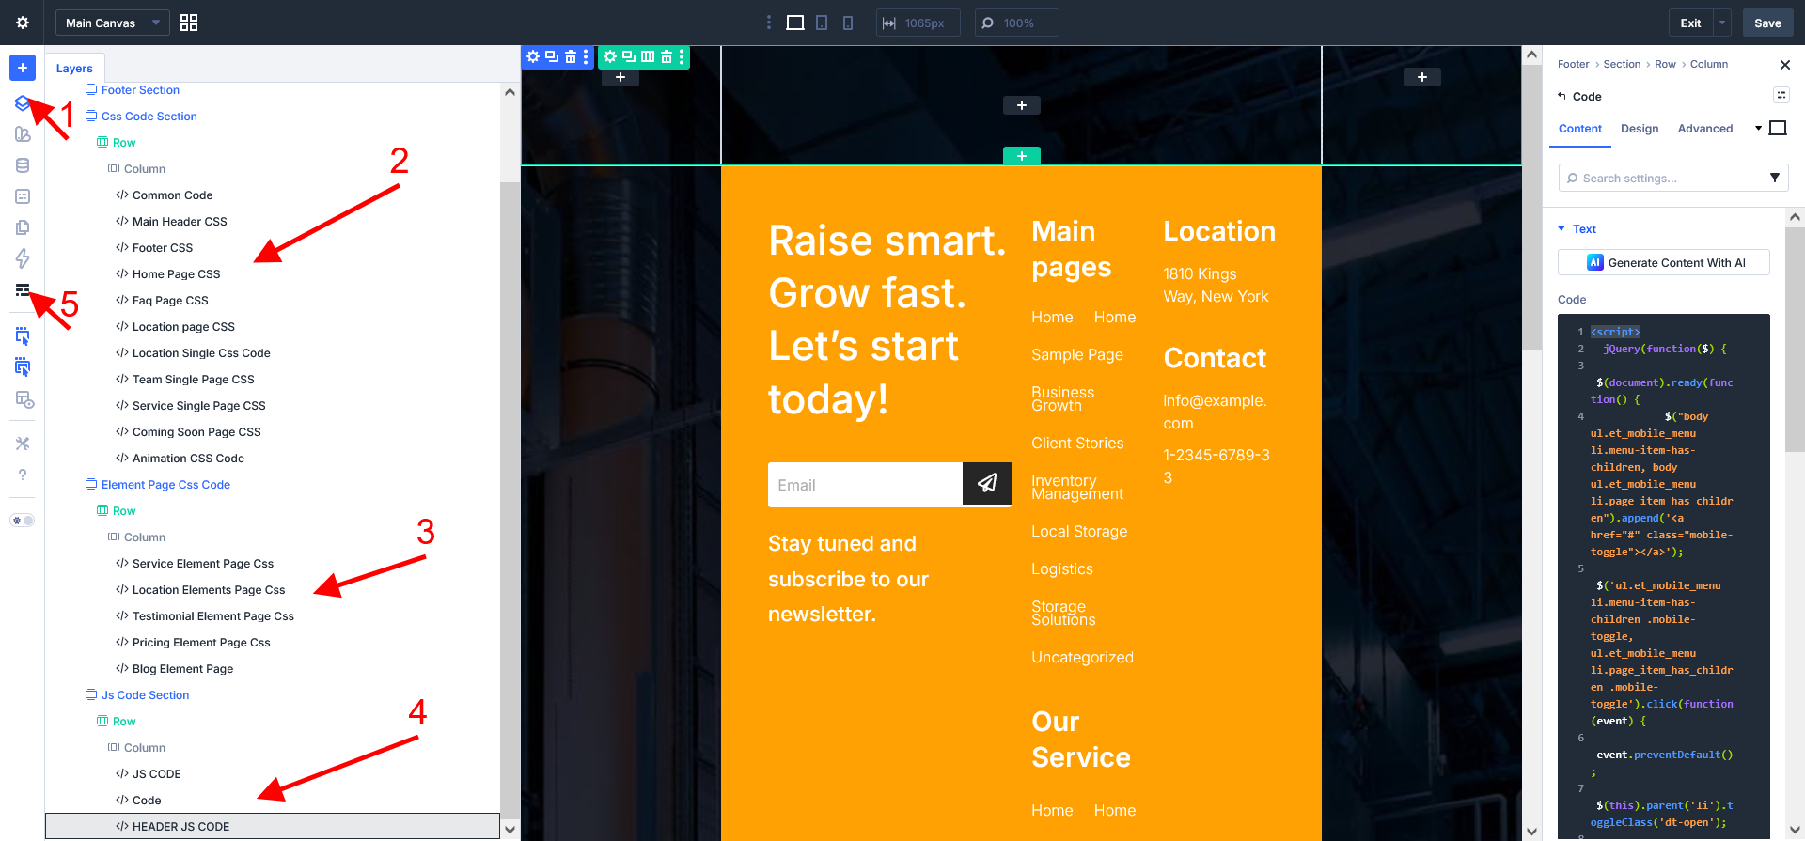
Task: Select the Location Elements Page Css layer
Action: pyautogui.click(x=209, y=589)
